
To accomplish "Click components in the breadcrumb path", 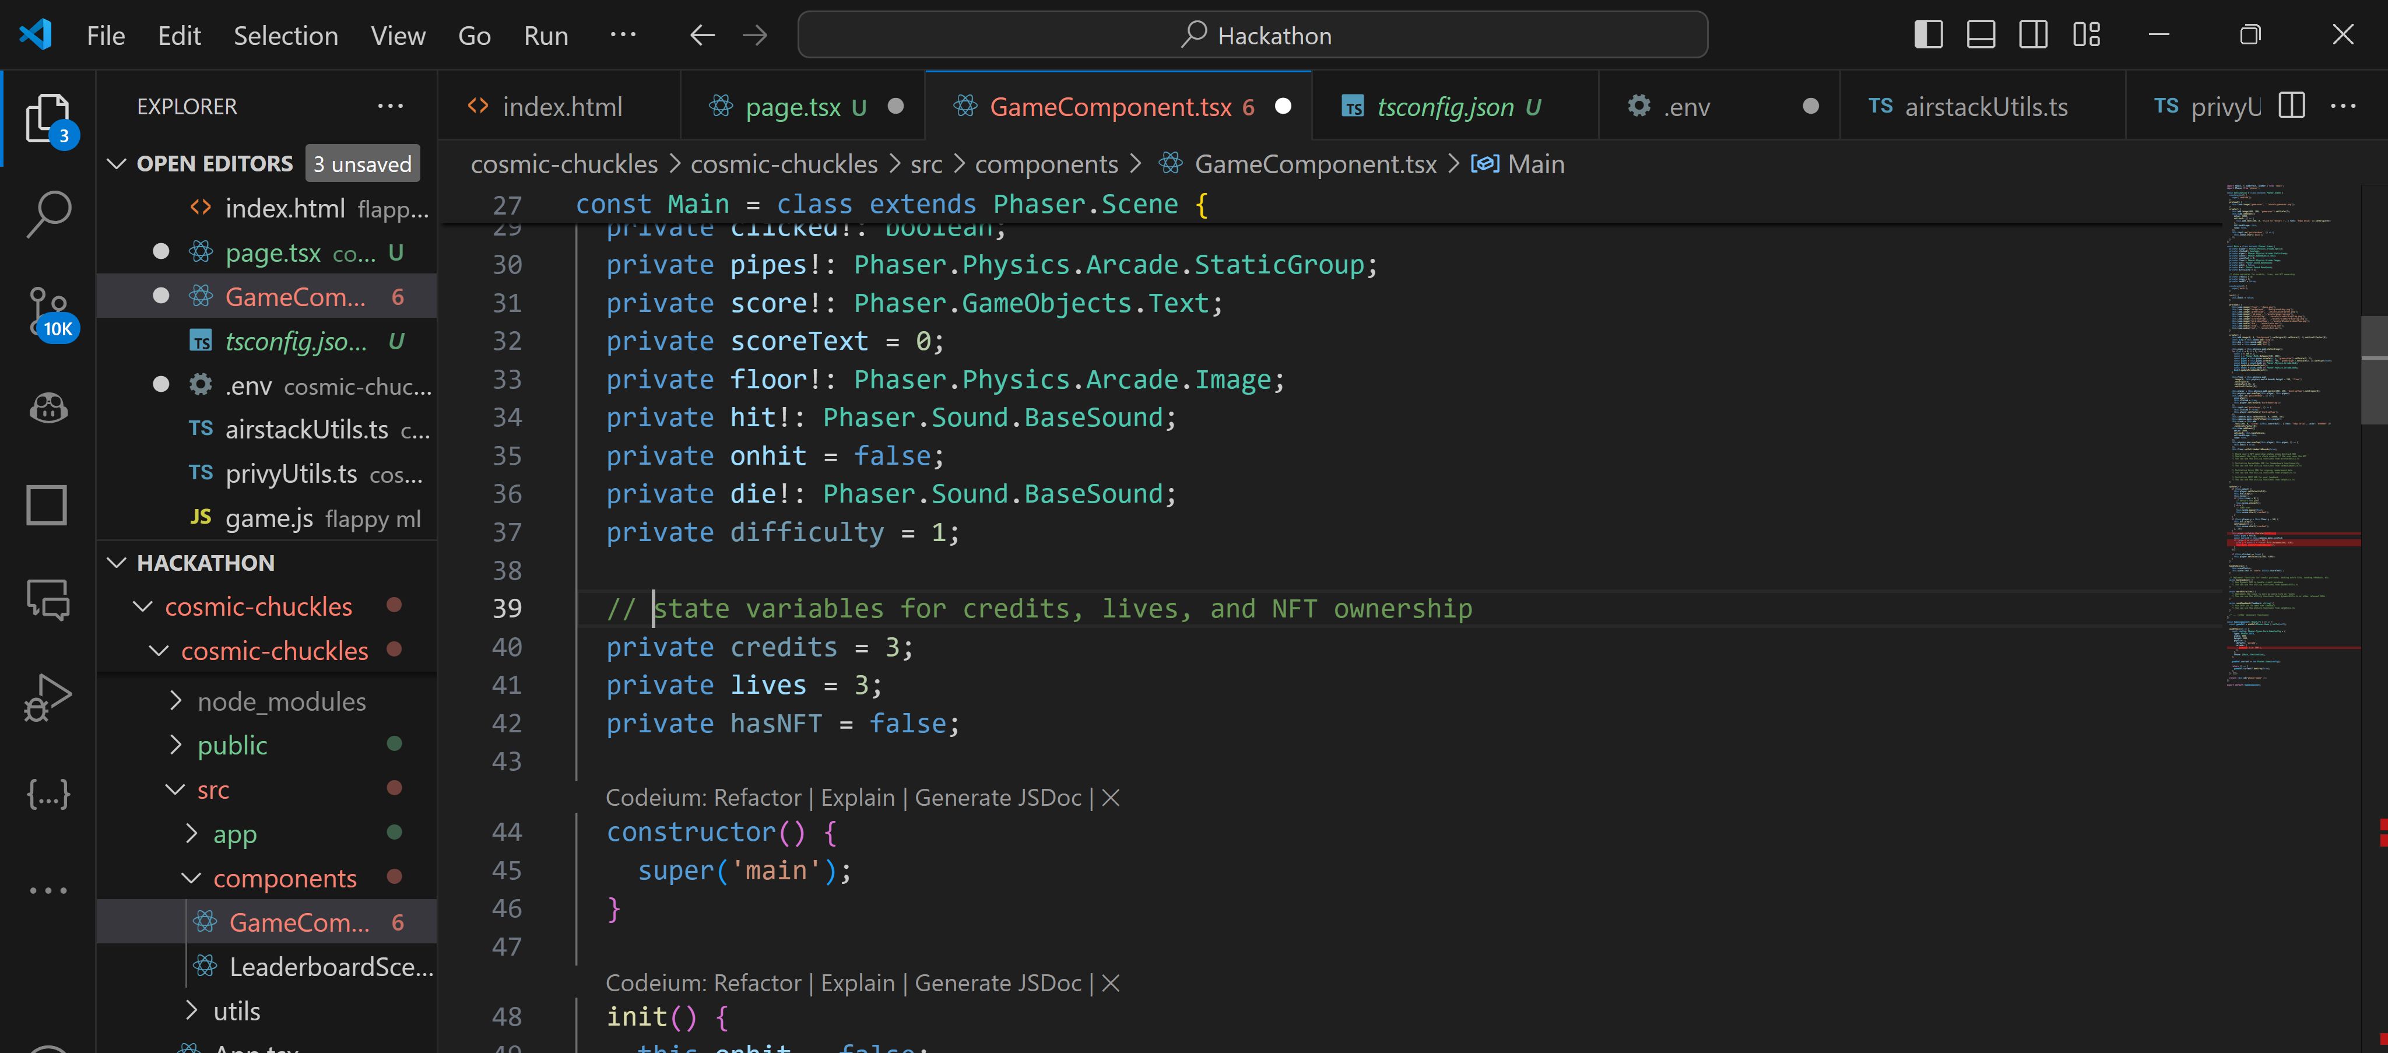I will [1046, 164].
